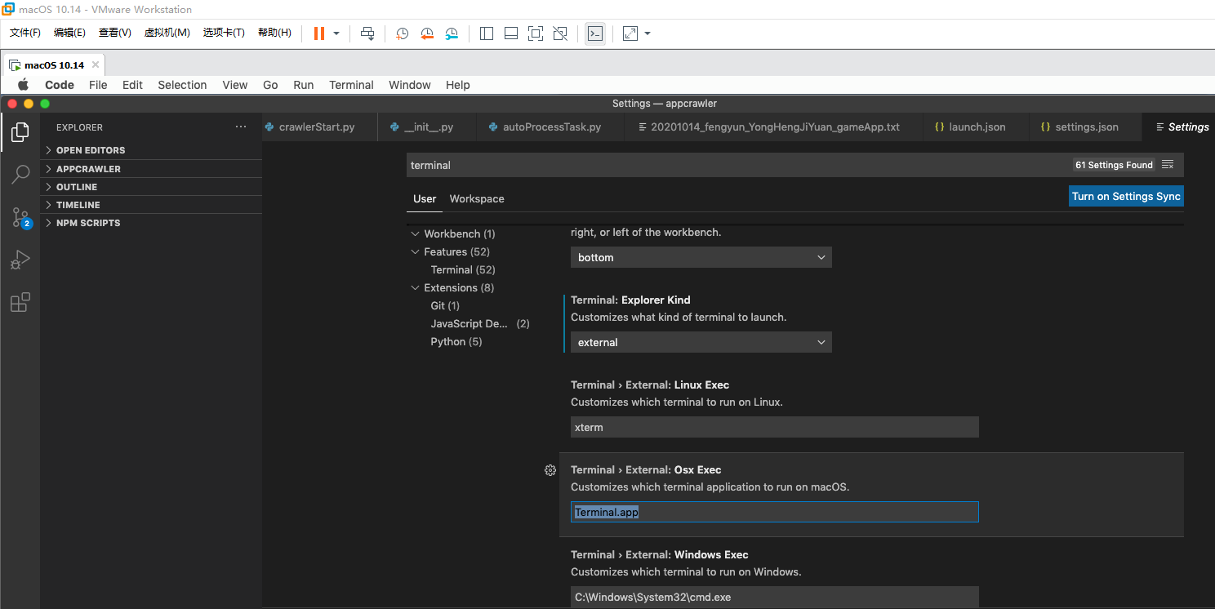Open power options dropdown next to pause

tap(336, 33)
